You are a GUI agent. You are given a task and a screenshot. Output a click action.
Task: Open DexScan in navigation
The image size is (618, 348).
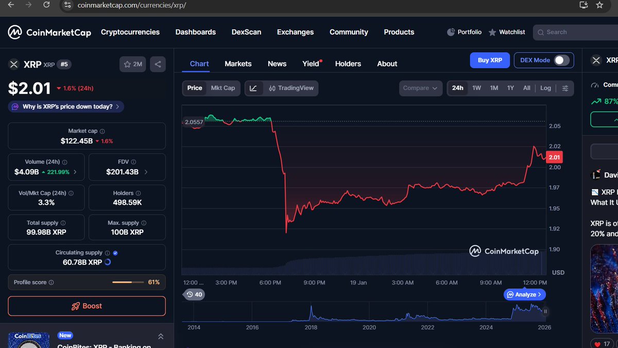(246, 32)
